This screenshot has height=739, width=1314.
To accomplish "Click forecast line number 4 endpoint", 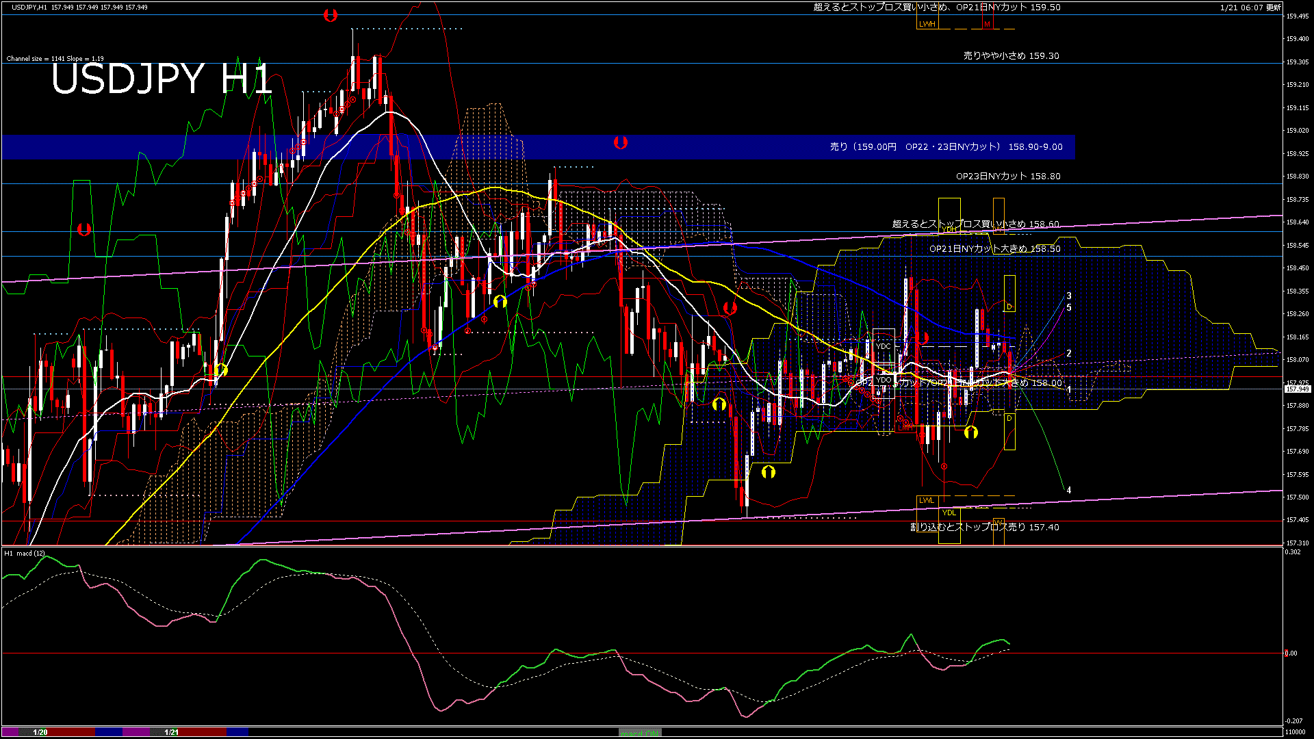I will pos(1068,490).
